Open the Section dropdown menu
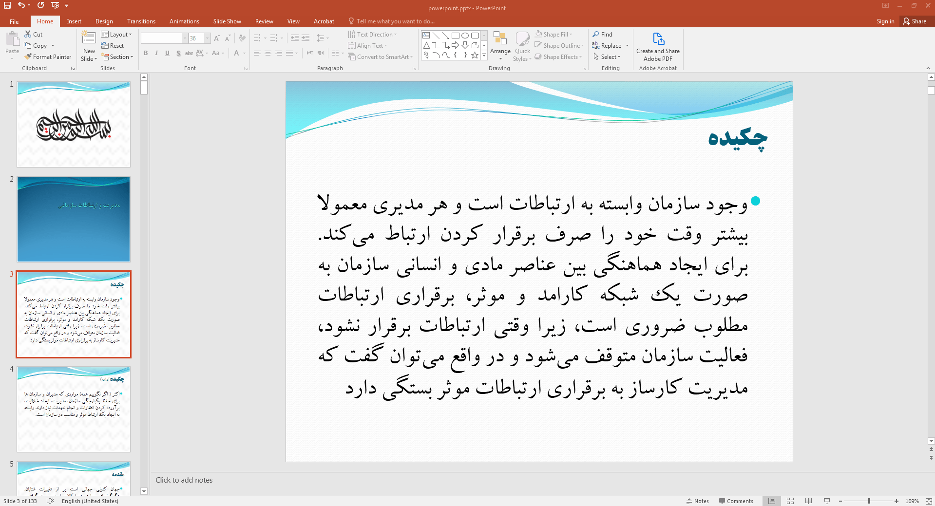Image resolution: width=935 pixels, height=506 pixels. point(117,57)
